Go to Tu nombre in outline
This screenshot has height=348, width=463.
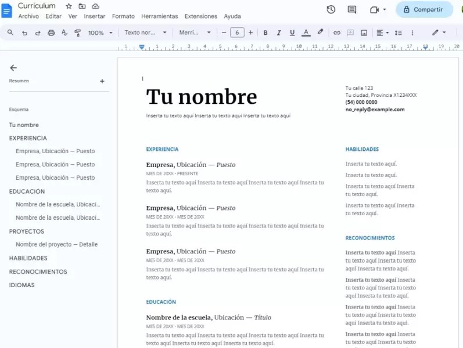coord(24,125)
